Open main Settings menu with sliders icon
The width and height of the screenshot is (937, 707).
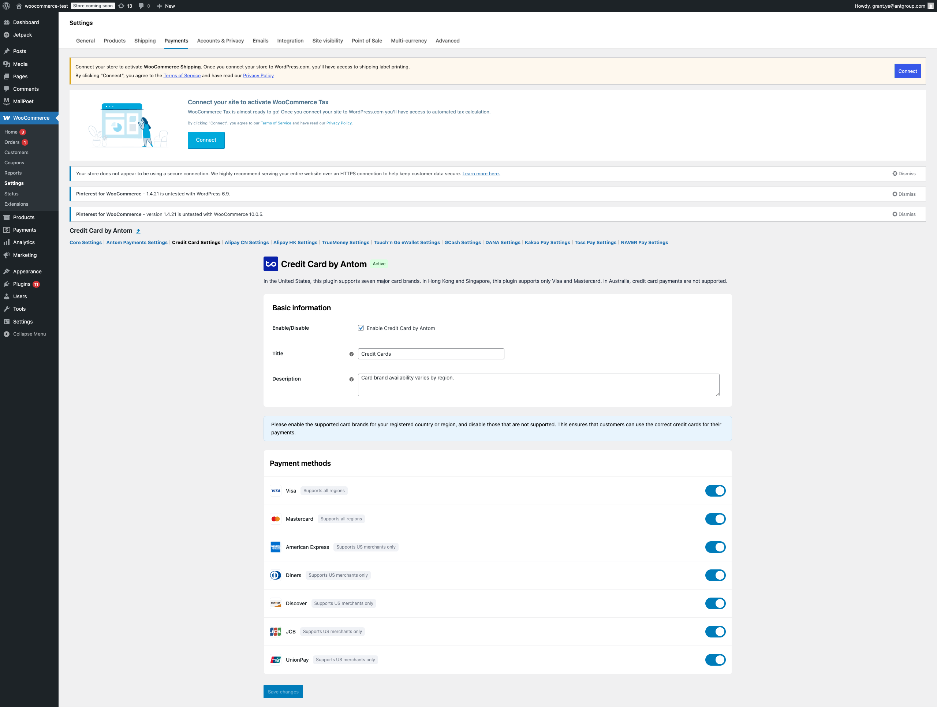[7, 322]
